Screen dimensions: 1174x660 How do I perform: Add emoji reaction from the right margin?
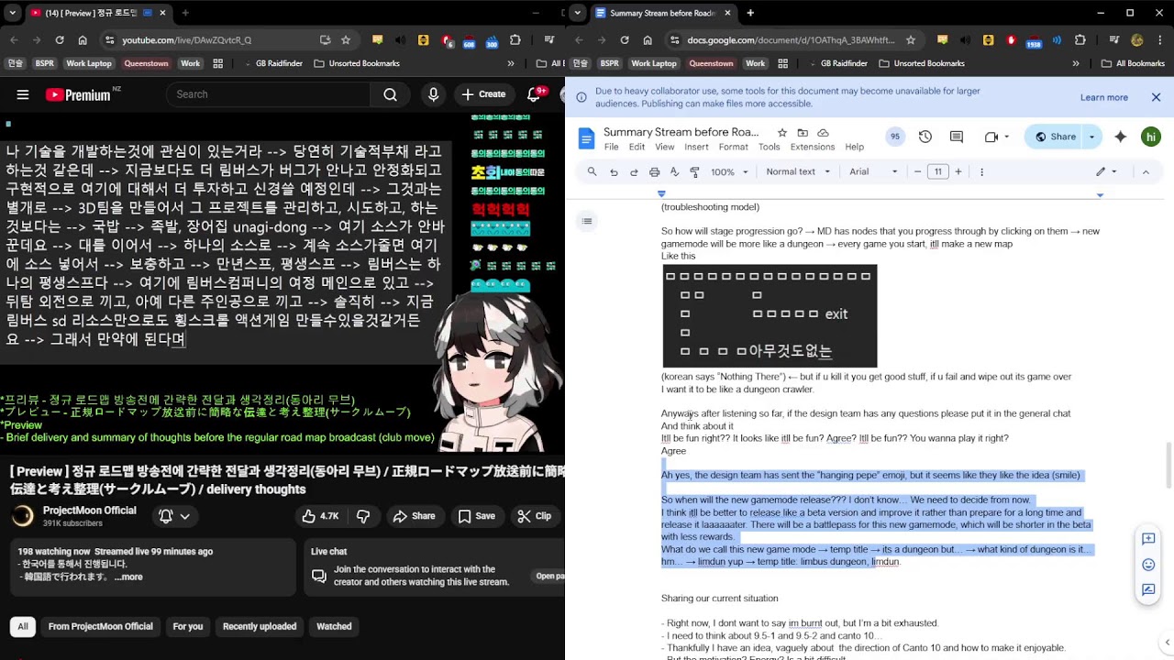pos(1147,565)
